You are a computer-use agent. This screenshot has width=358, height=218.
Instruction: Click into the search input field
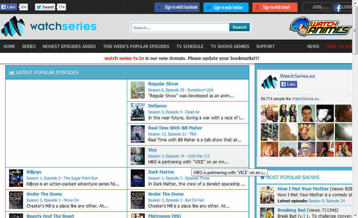(x=180, y=27)
